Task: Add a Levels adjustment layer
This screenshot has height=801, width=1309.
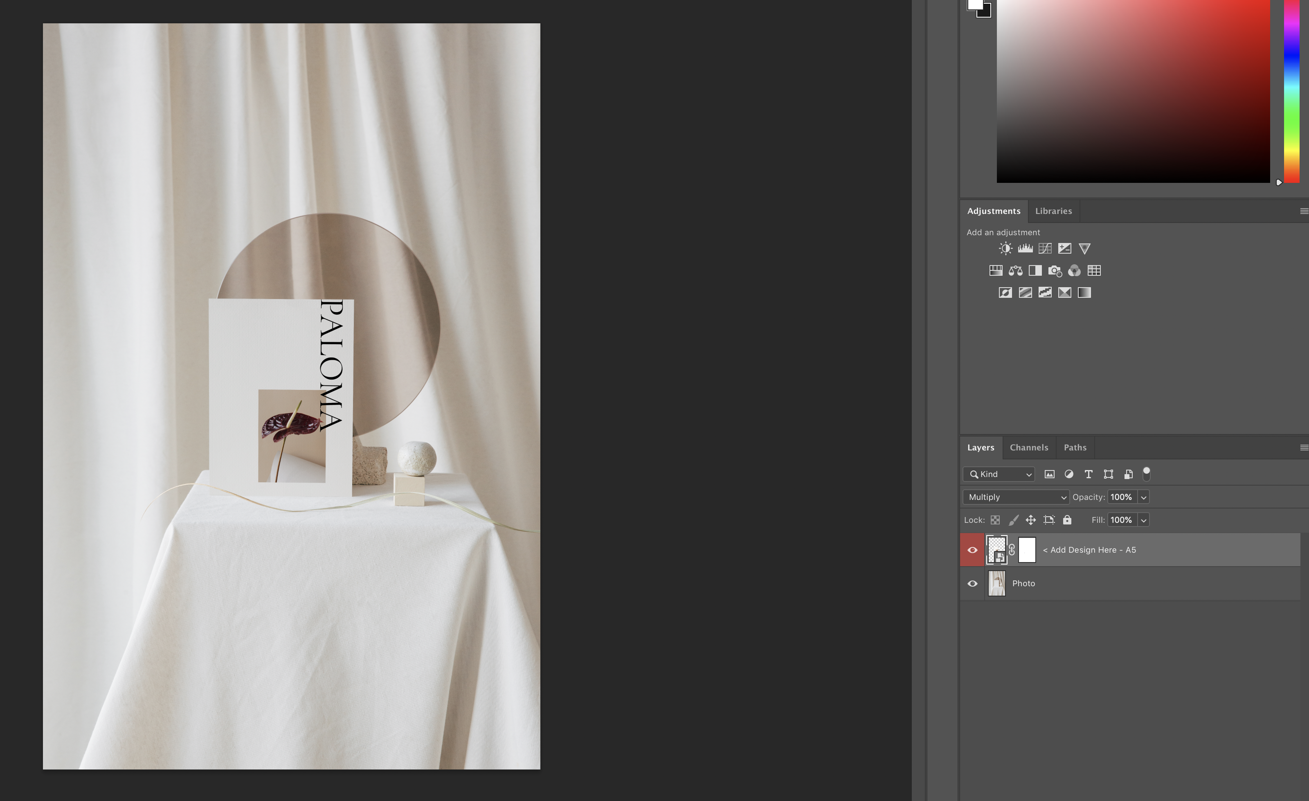Action: (1025, 249)
